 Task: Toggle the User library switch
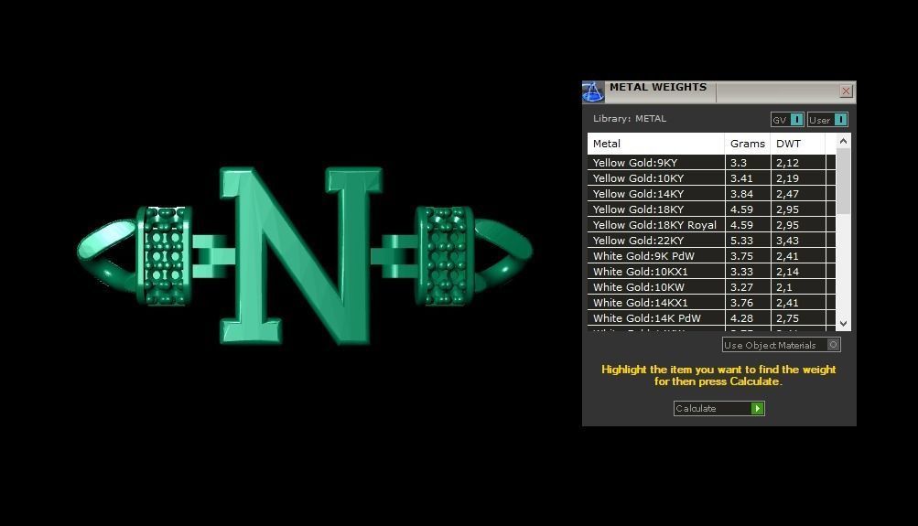[x=827, y=120]
